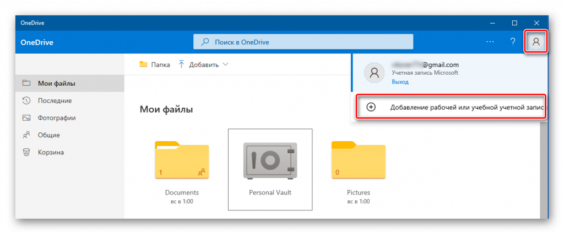Open the Documents folder
The height and width of the screenshot is (234, 564).
click(x=182, y=162)
